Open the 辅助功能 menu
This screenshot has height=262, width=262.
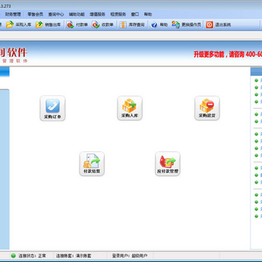click(76, 15)
